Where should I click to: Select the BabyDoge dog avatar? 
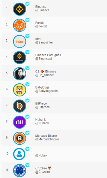click(x=19, y=90)
